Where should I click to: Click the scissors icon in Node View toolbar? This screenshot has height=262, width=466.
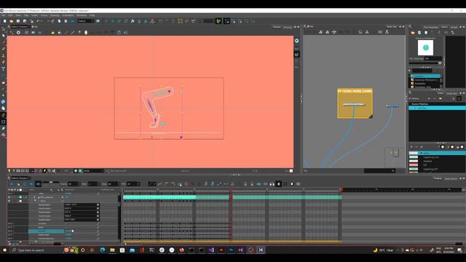pyautogui.click(x=387, y=32)
